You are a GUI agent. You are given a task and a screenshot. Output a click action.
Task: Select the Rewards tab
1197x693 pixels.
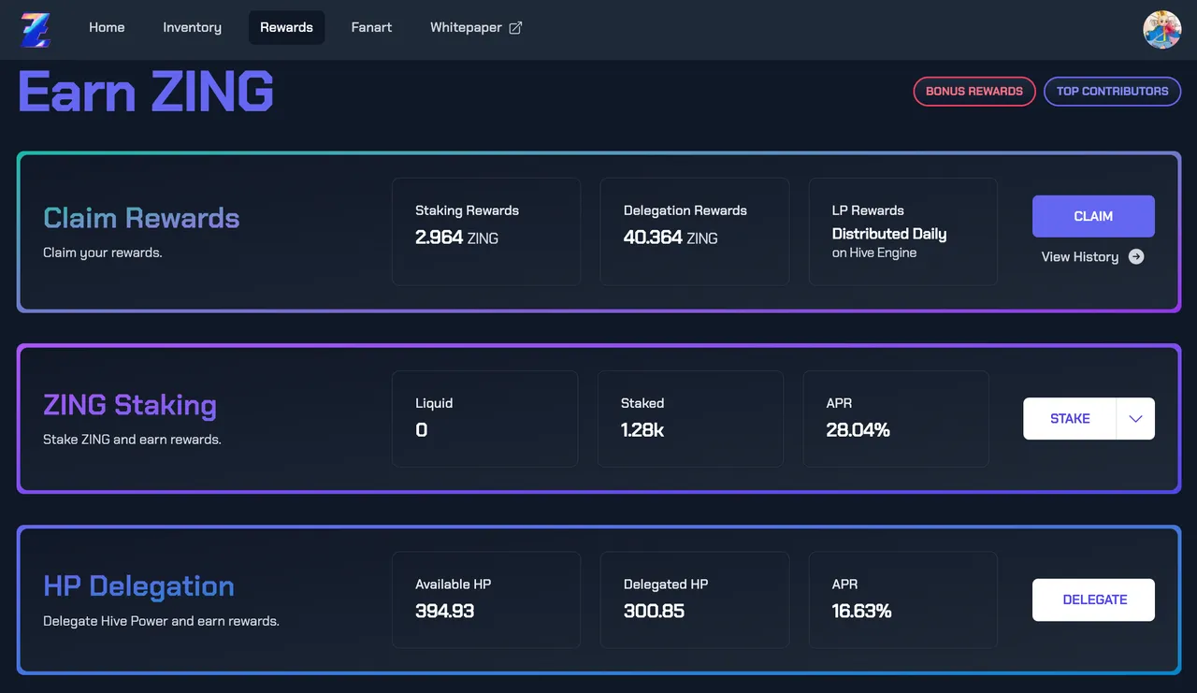(286, 28)
